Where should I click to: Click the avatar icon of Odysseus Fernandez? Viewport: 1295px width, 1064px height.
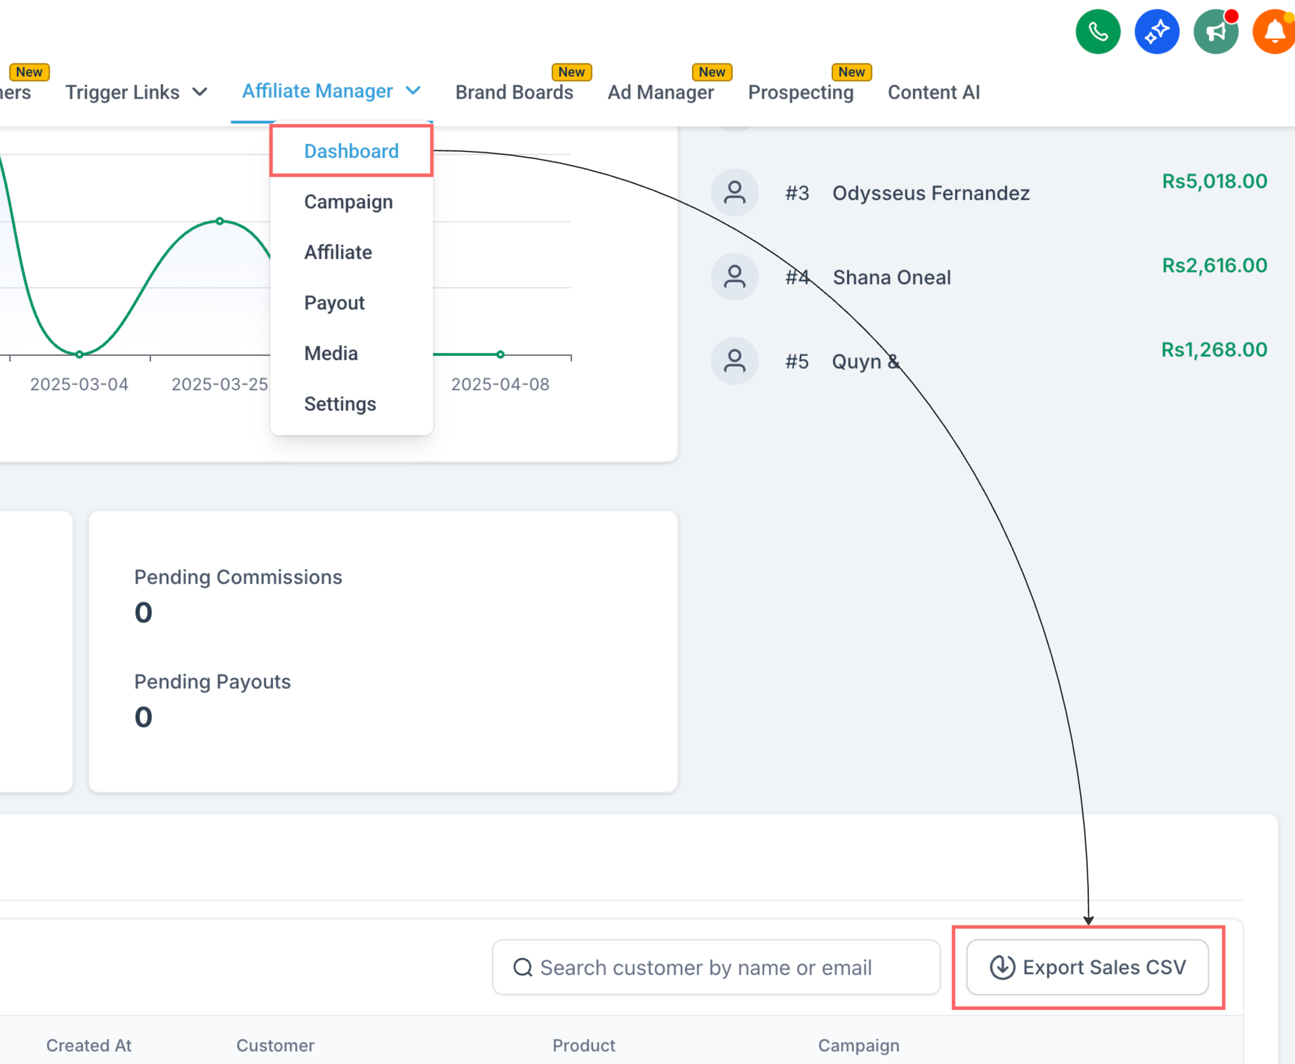(x=734, y=193)
